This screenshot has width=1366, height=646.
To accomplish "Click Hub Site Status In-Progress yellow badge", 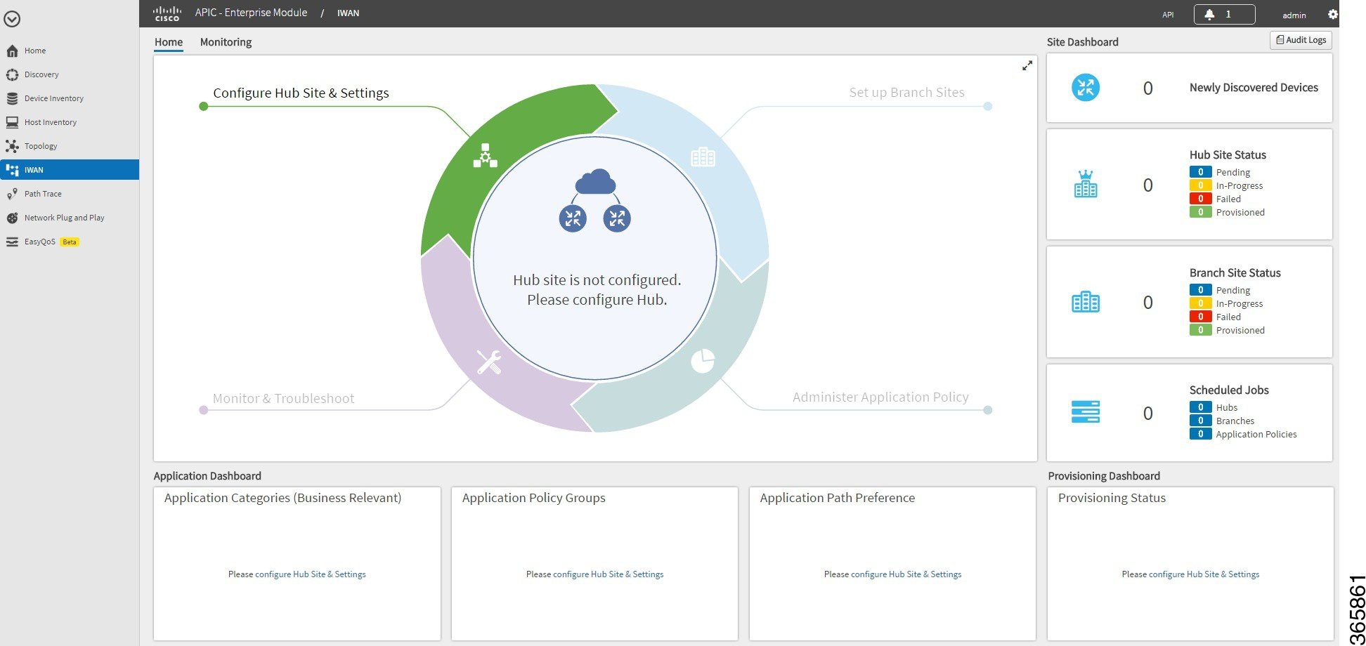I will coord(1200,185).
